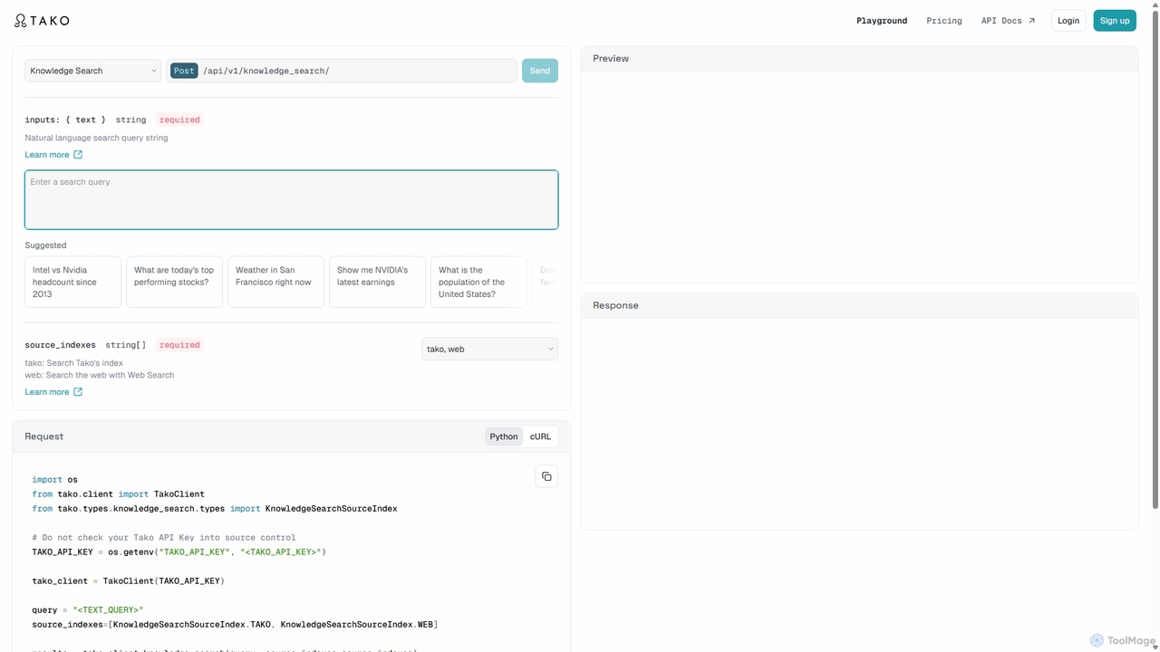Click the Sign up button
Screen dimensions: 1160x652
coord(1115,21)
